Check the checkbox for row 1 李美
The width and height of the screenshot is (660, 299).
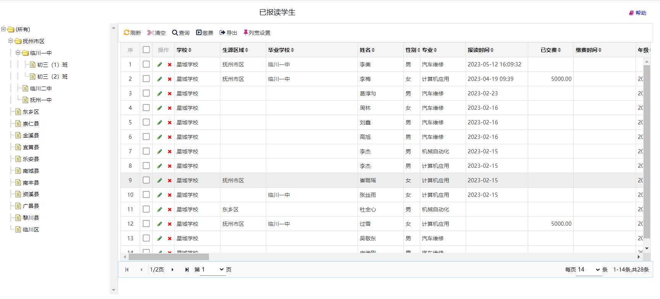(146, 64)
